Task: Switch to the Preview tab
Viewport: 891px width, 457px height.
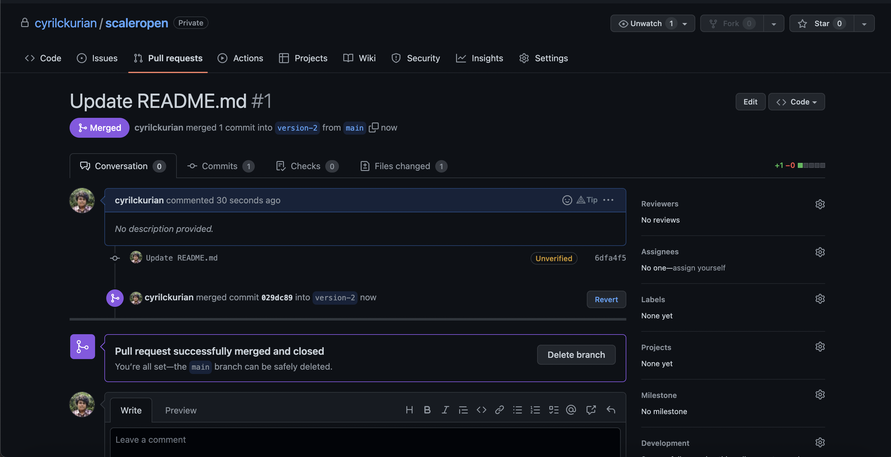Action: (x=181, y=410)
